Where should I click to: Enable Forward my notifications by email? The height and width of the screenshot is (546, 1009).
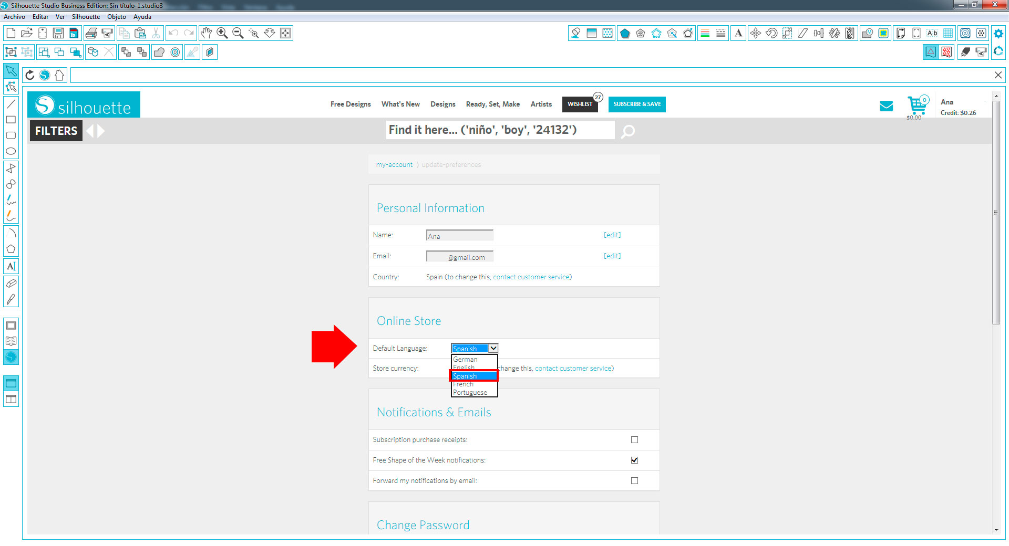click(634, 480)
